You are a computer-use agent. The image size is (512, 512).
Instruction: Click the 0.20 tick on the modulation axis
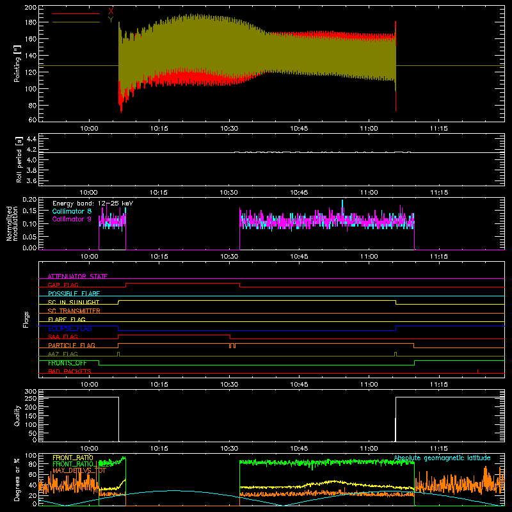tap(29, 199)
